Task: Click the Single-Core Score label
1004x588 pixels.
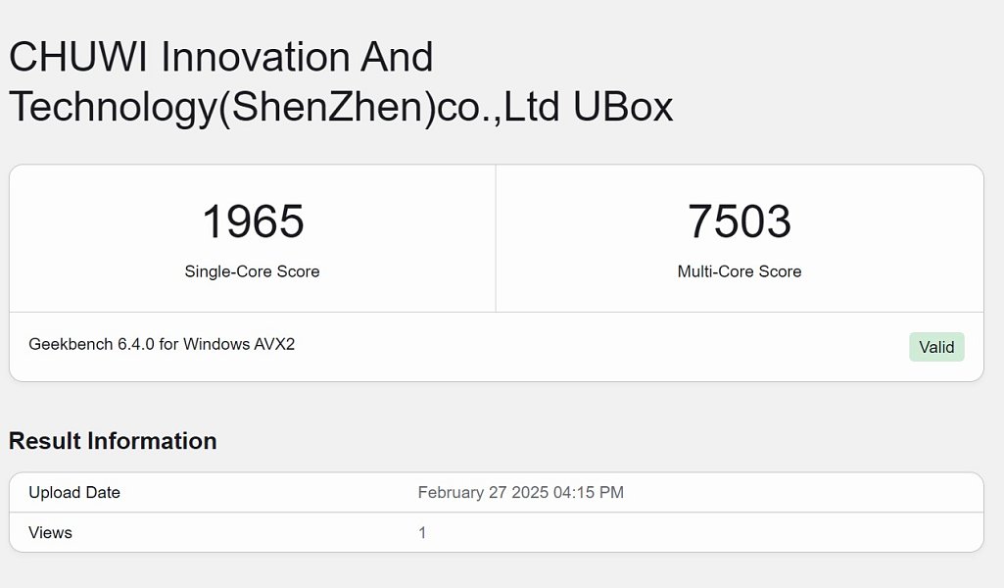Action: point(252,271)
